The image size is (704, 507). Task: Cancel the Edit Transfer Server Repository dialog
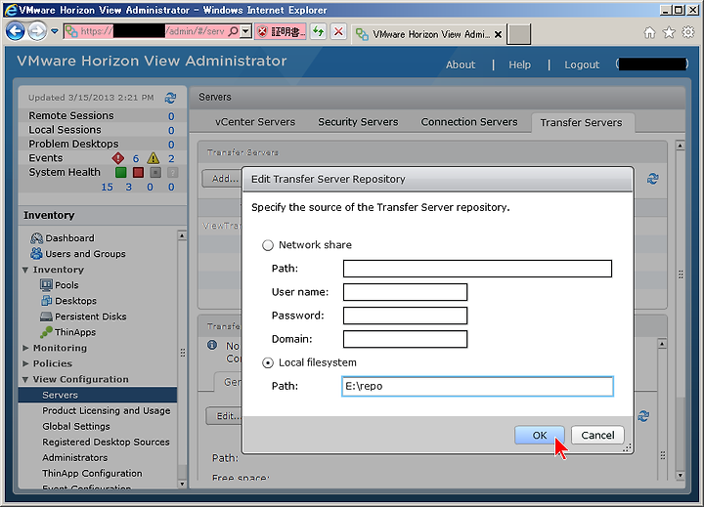(597, 435)
